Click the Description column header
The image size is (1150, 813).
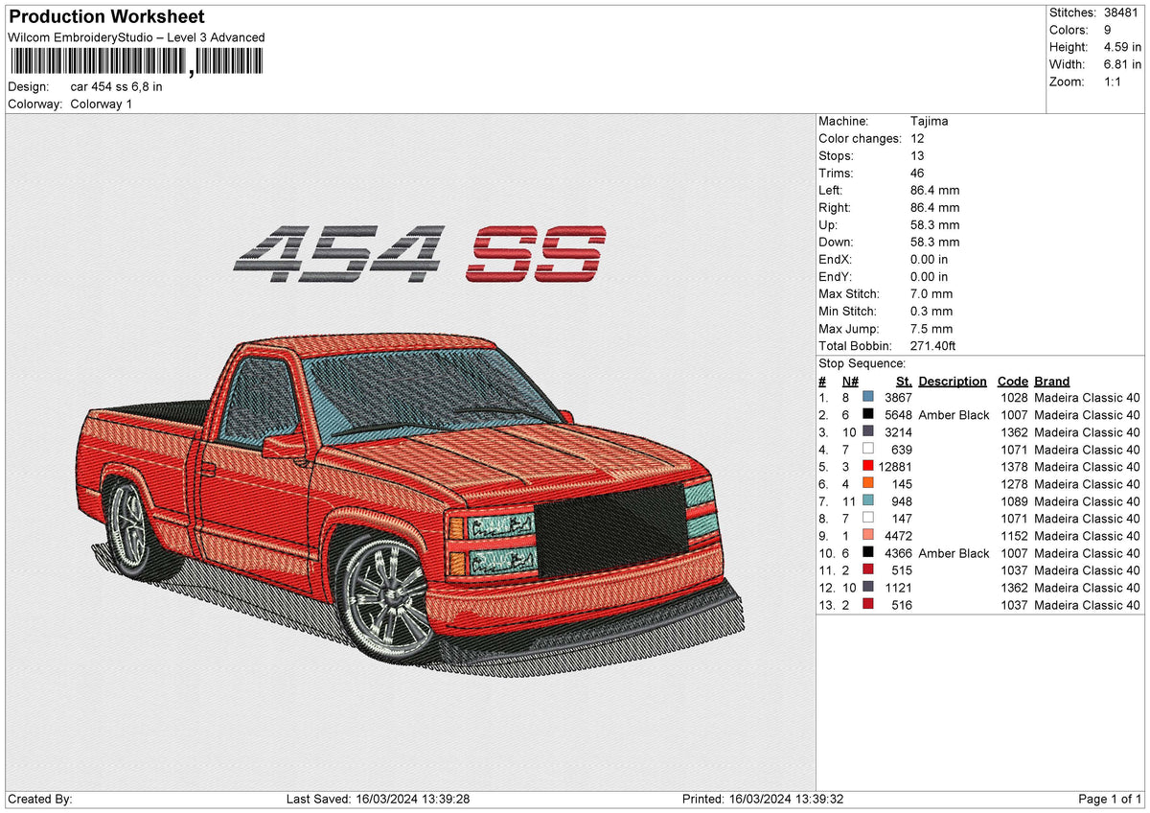pos(953,382)
